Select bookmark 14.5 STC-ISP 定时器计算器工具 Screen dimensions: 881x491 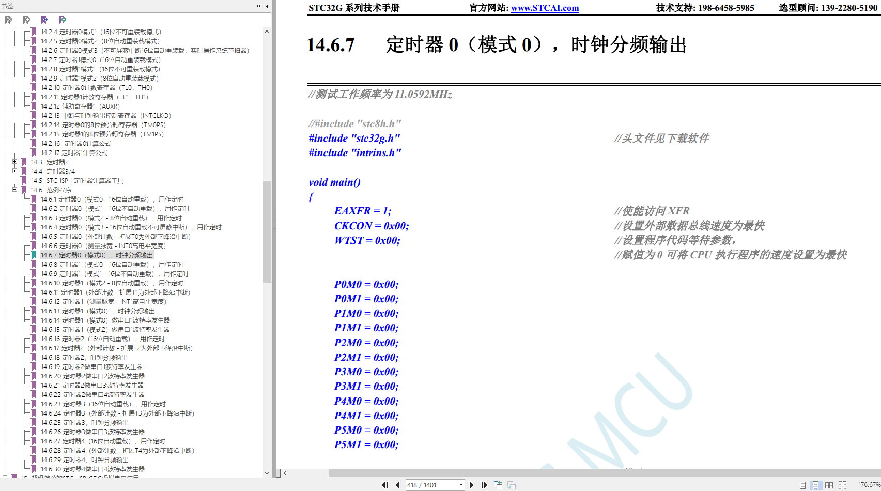click(x=77, y=180)
